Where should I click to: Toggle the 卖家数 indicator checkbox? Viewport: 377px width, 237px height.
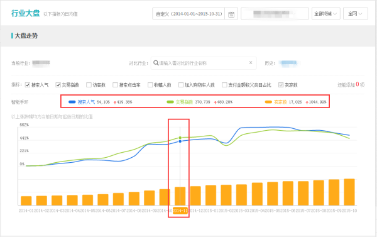pyautogui.click(x=281, y=85)
